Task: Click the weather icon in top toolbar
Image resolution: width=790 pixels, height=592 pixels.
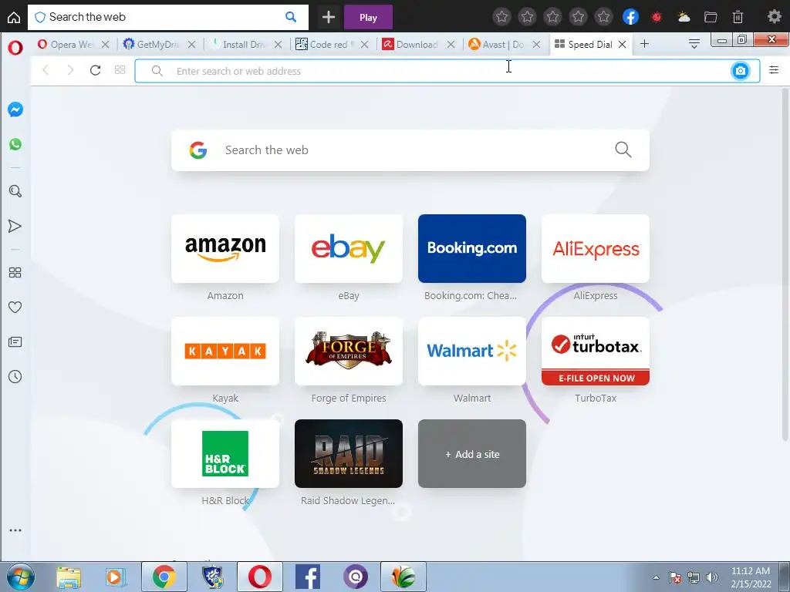Action: point(684,17)
